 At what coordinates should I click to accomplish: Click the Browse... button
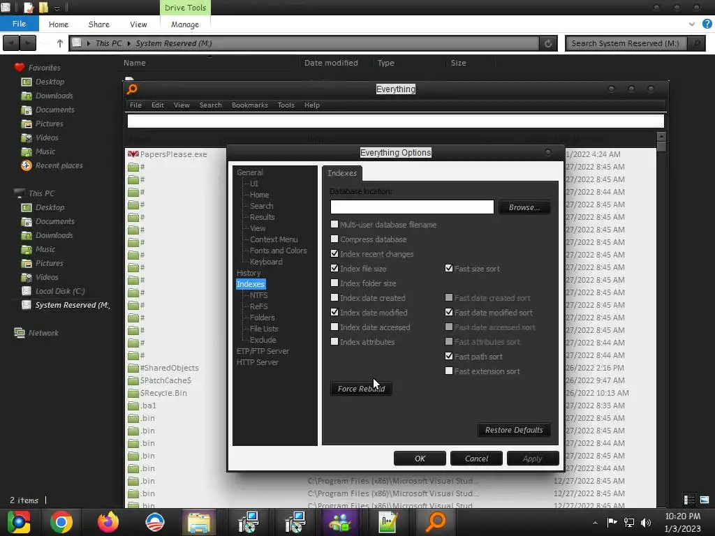pyautogui.click(x=524, y=207)
